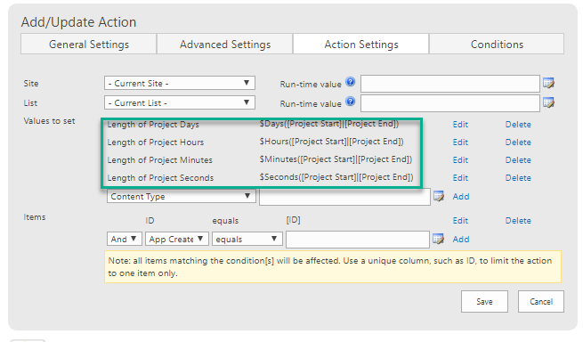Open value picker icon next to Content Type field

(x=439, y=196)
